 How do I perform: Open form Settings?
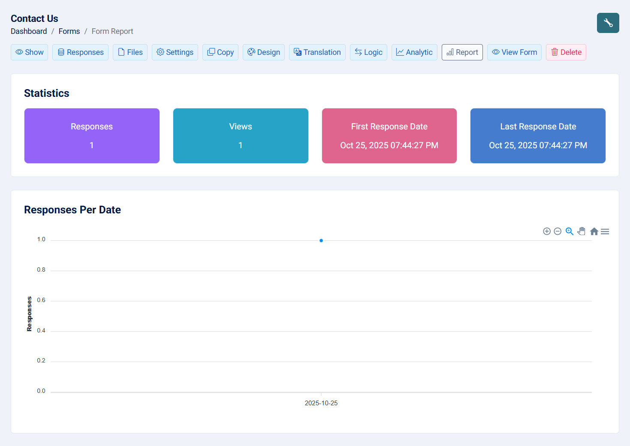tap(175, 52)
